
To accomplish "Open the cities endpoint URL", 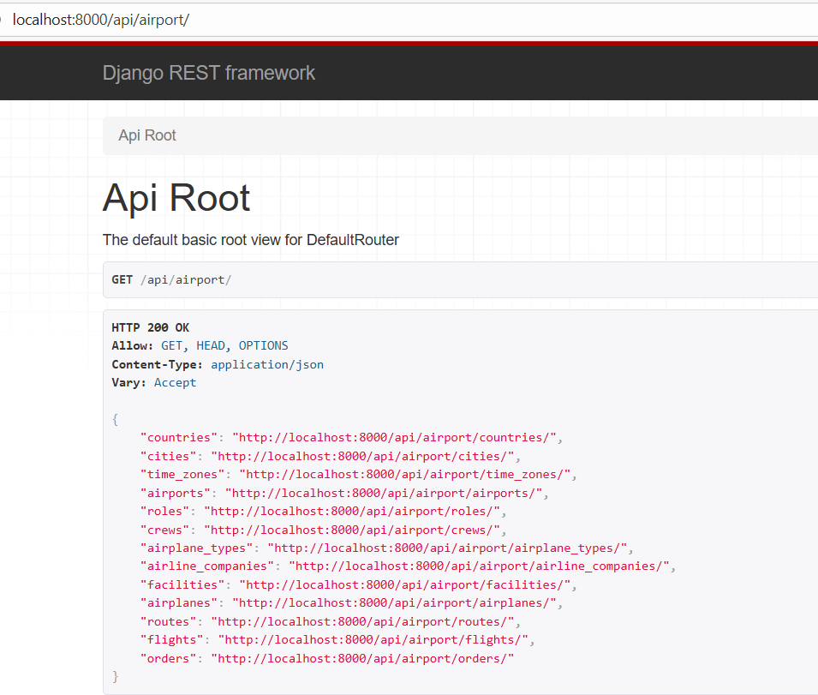I will point(365,456).
